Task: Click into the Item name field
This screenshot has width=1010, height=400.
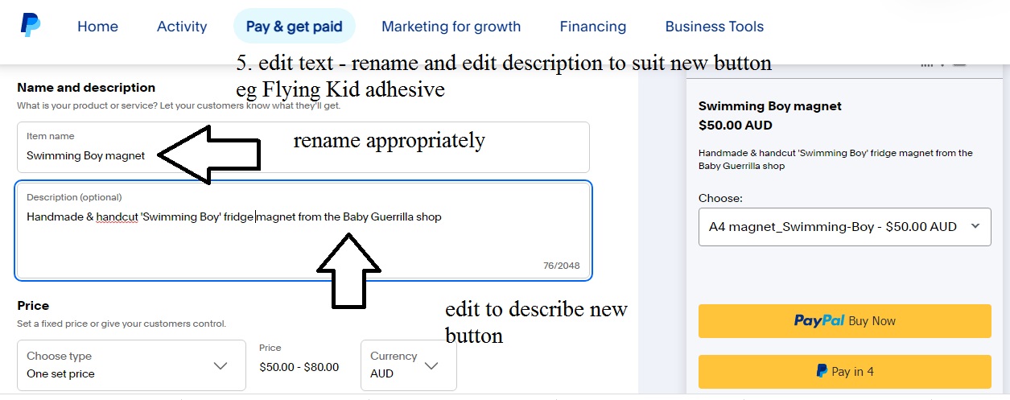Action: pyautogui.click(x=303, y=147)
